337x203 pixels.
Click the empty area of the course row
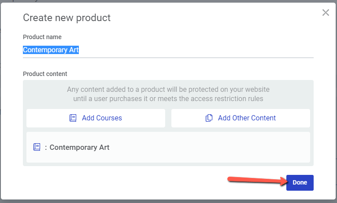210,147
